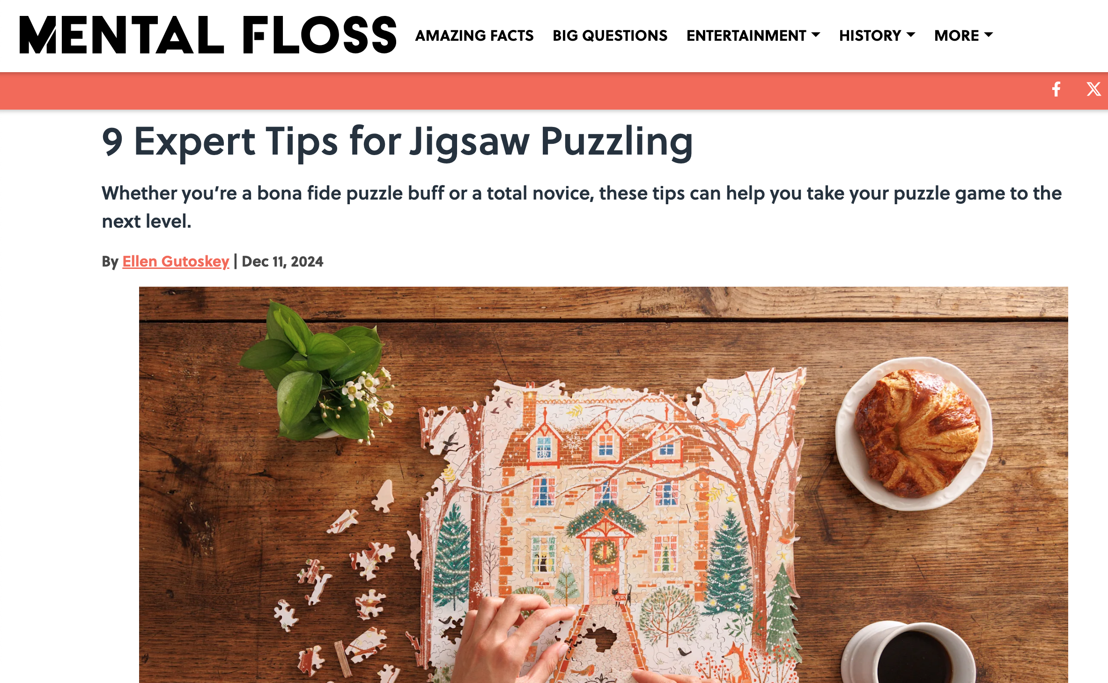Click the Entertainment menu label

click(x=746, y=36)
